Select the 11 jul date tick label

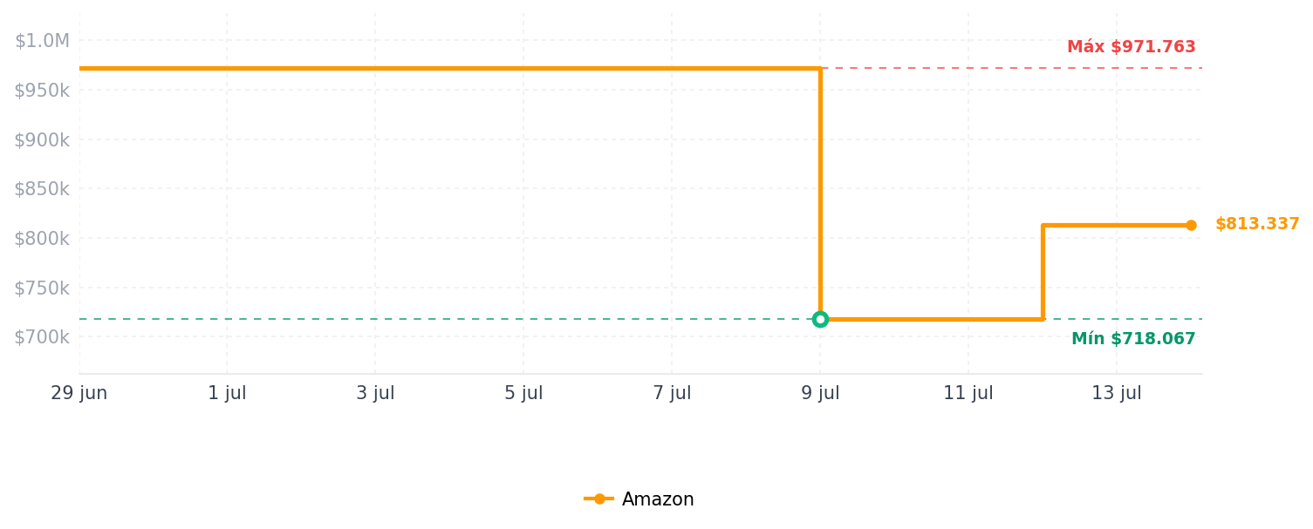968,393
